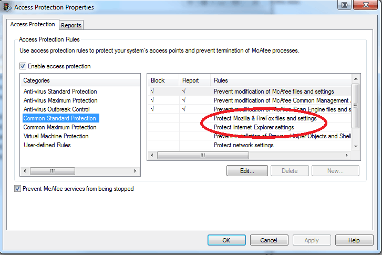Select Anti-virus Outbreak Control category
Screen dimensions: 382x255
click(56, 109)
